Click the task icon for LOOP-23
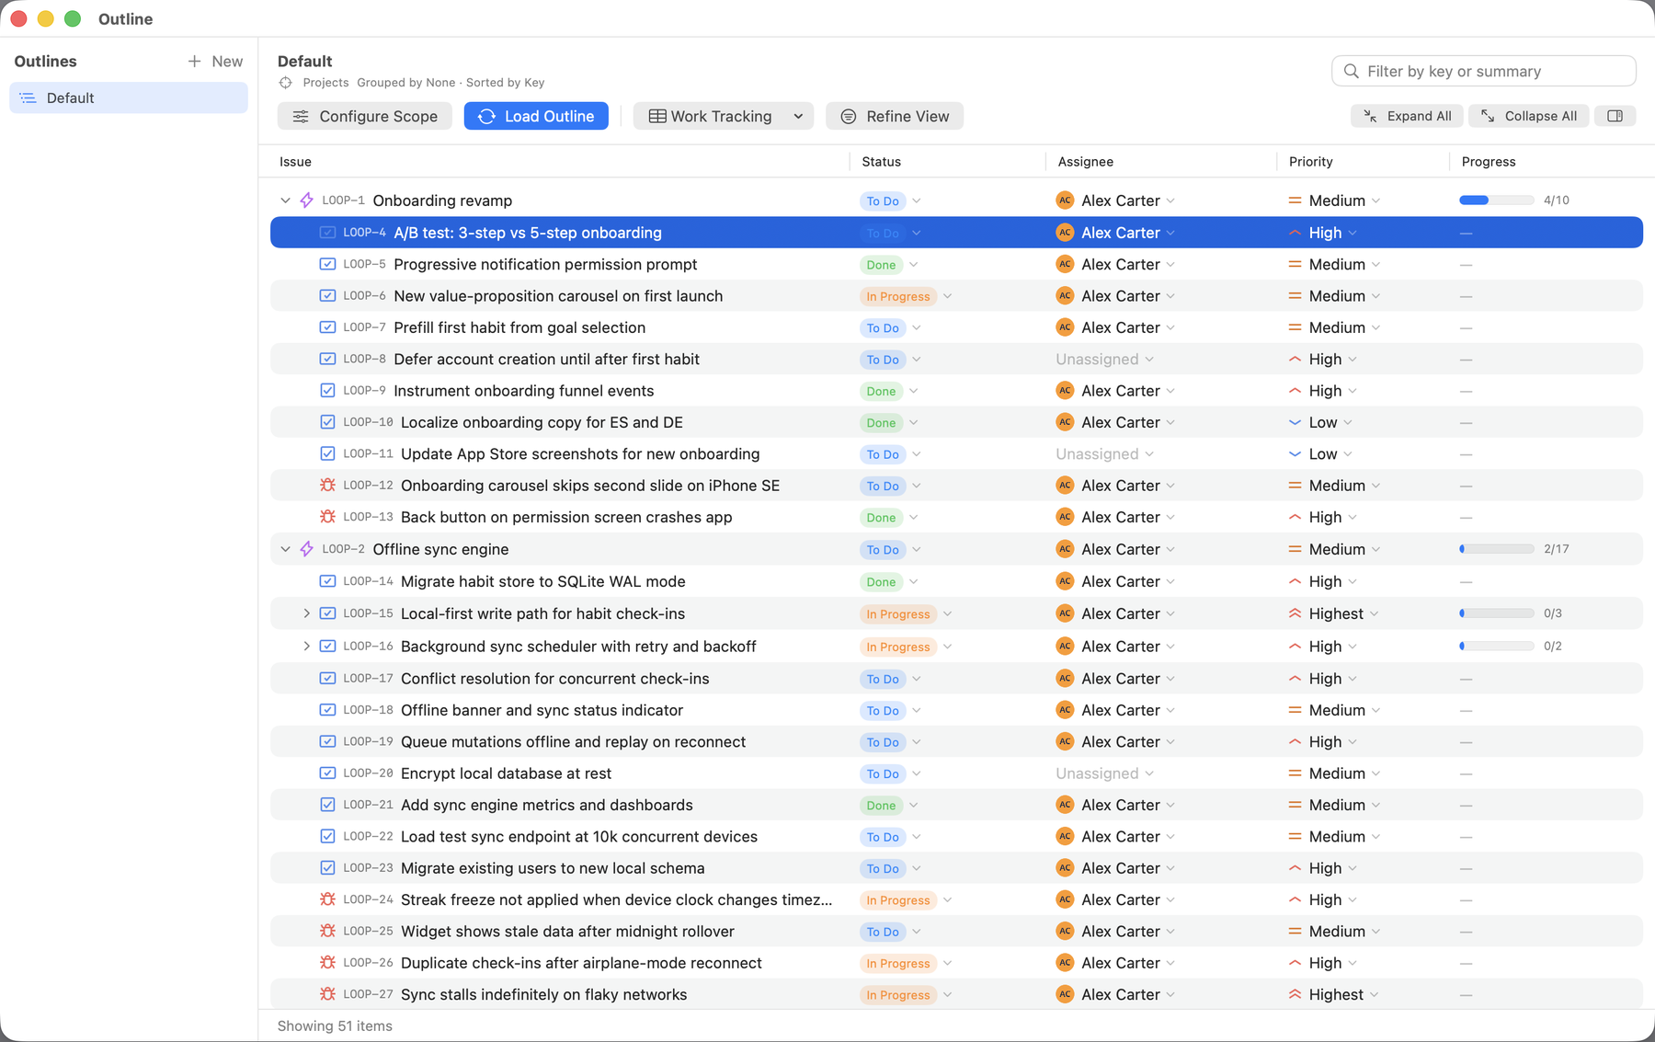Viewport: 1655px width, 1042px height. click(327, 868)
